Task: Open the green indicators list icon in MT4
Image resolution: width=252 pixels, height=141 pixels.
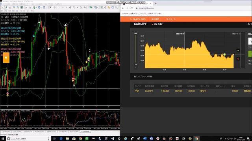Action: 34,7
